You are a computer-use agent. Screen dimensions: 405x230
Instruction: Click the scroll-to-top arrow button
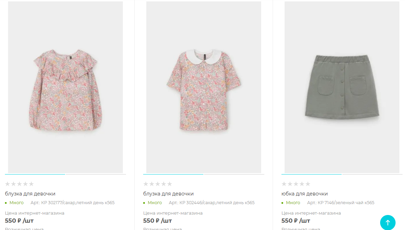click(x=387, y=222)
